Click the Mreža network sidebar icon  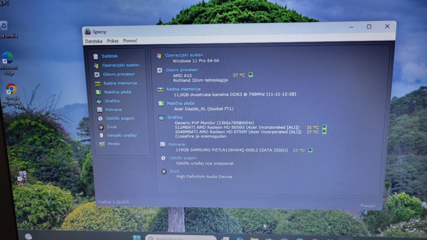tap(102, 144)
